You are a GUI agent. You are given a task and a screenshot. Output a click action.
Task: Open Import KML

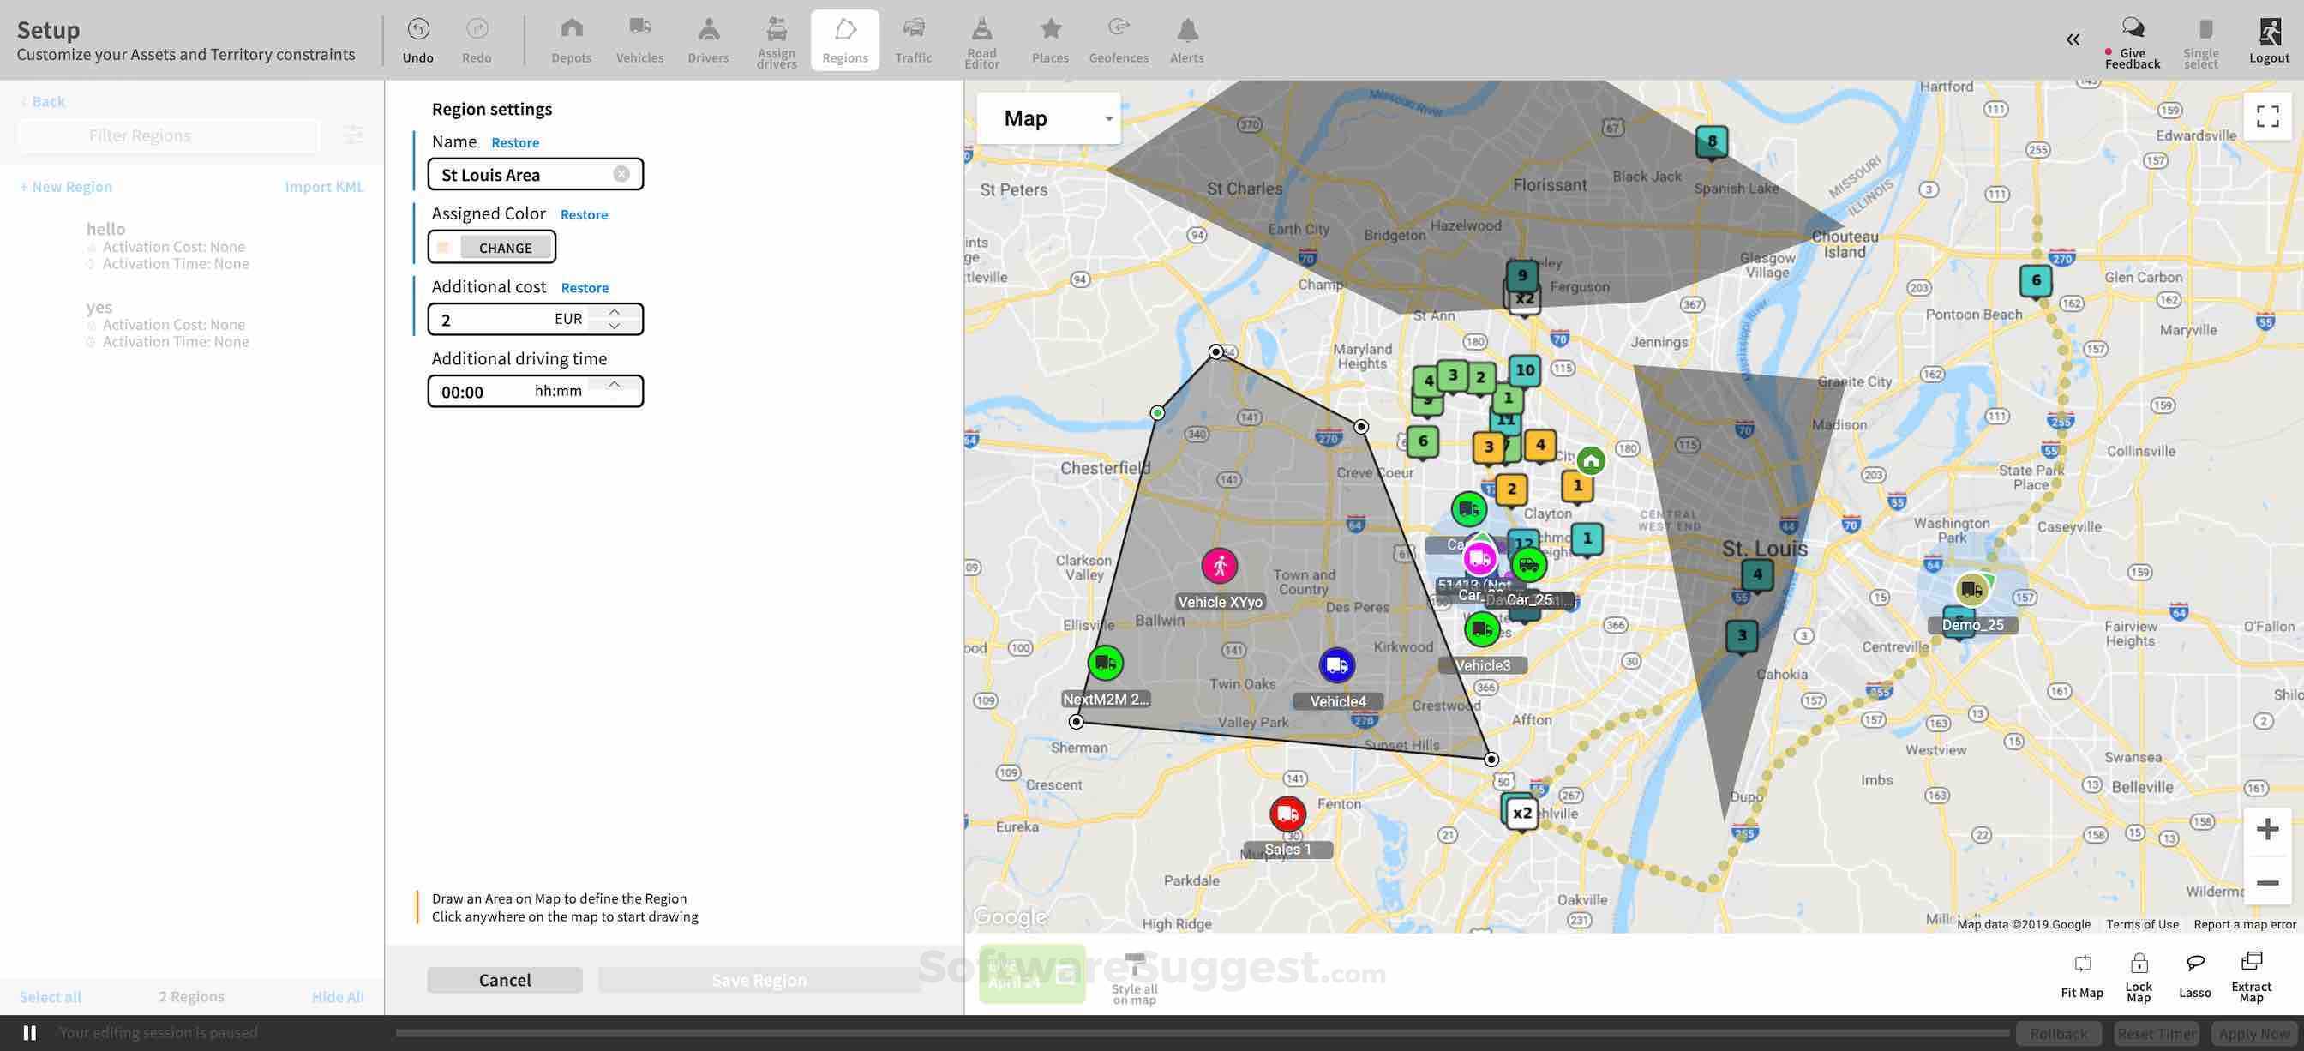pos(325,186)
